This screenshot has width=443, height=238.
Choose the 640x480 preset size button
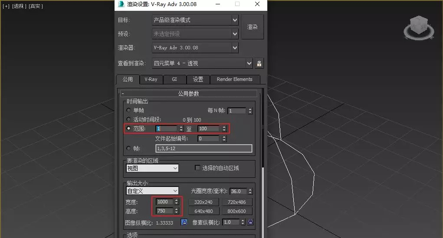pos(203,211)
